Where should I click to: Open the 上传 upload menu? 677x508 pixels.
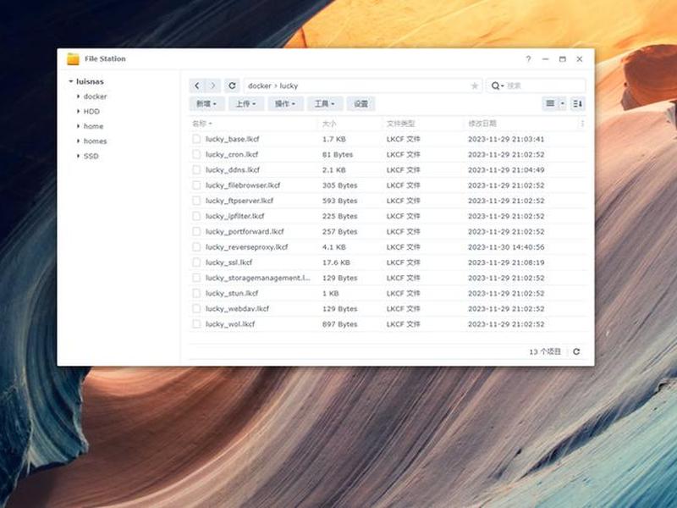click(245, 103)
